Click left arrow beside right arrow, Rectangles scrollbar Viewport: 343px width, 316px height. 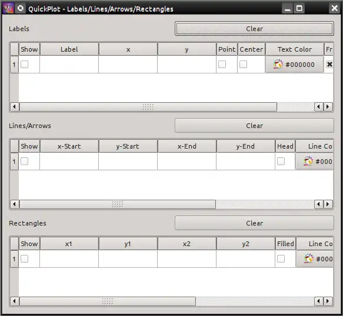coord(319,301)
